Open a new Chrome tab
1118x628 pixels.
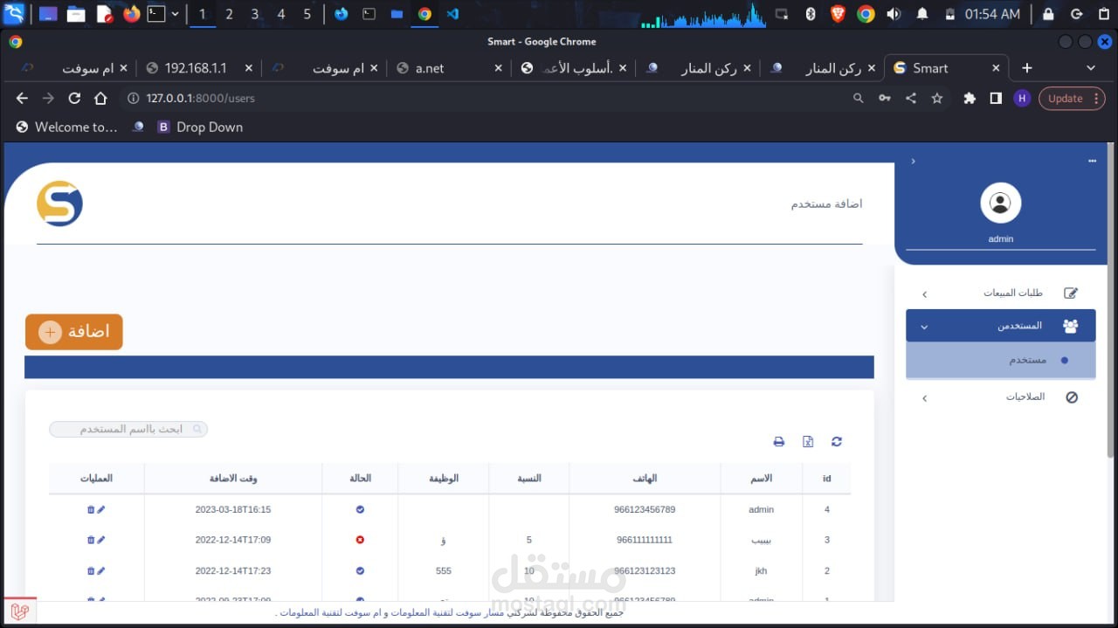(1027, 68)
